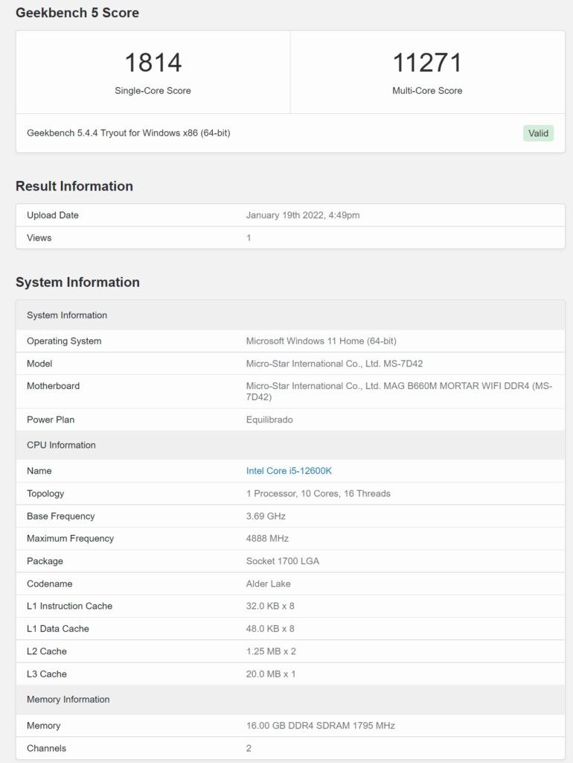
Task: Select the MAG B660M MORTAR WIFI DDR4 value
Action: (x=399, y=391)
